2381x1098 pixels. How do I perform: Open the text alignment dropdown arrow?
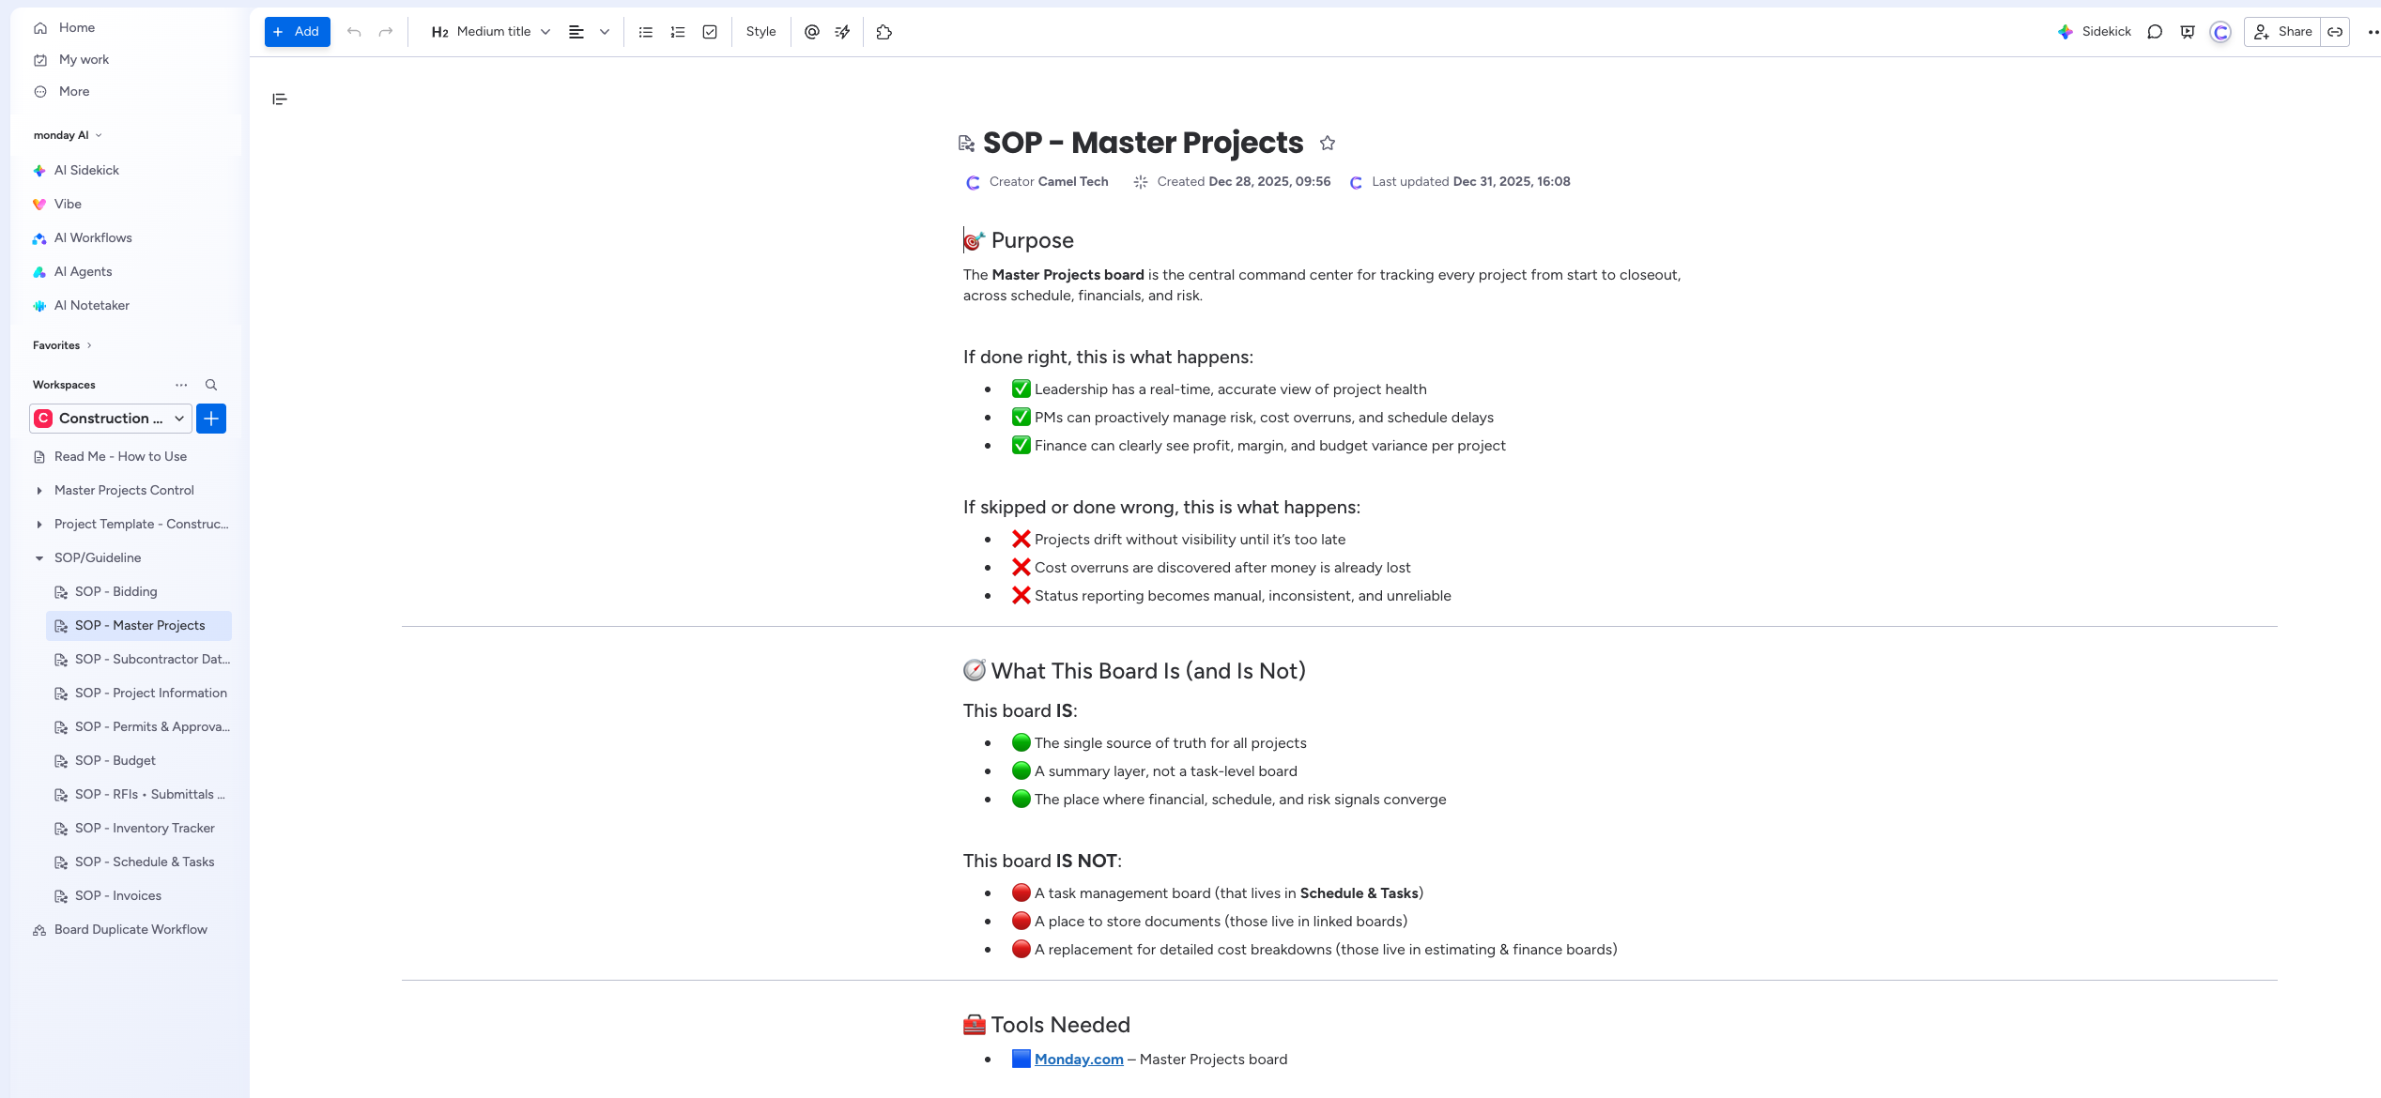tap(605, 32)
